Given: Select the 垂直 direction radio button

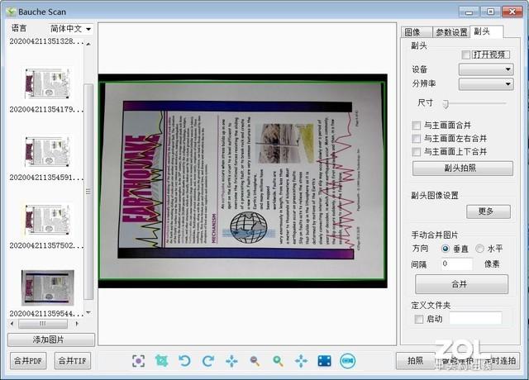Looking at the screenshot, I should point(446,249).
